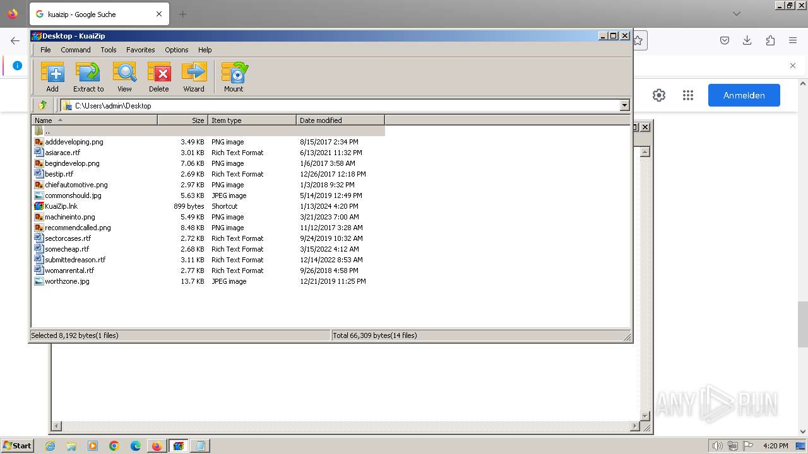
Task: Go up one folder with the up arrow icon
Action: tap(42, 105)
